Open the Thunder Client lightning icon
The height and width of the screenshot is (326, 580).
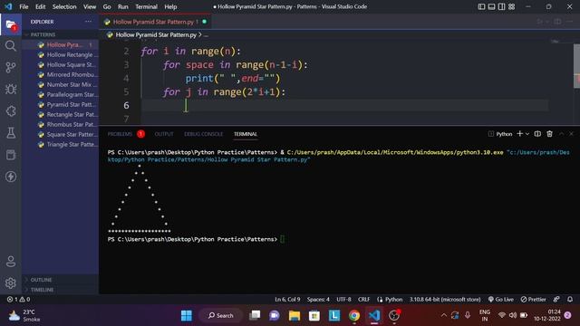coord(11,177)
